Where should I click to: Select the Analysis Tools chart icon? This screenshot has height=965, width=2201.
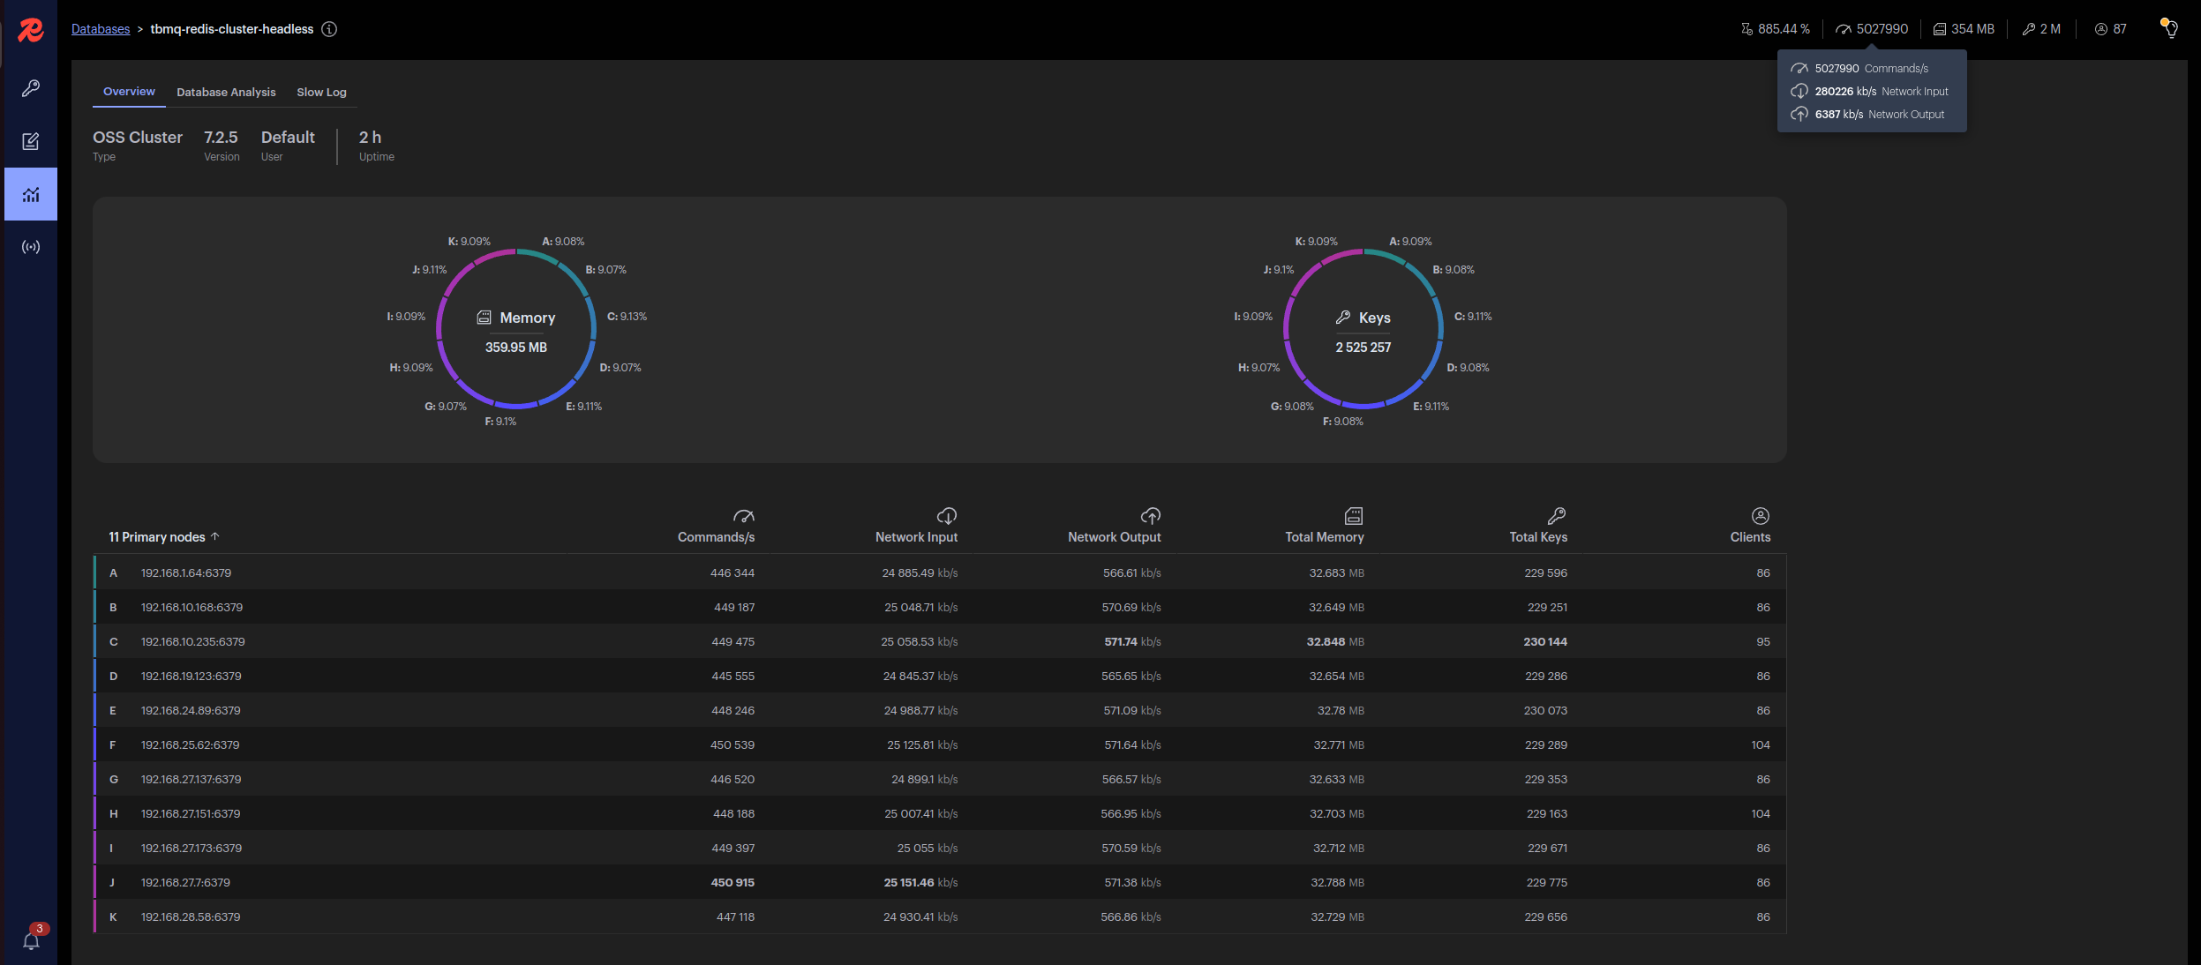tap(31, 194)
